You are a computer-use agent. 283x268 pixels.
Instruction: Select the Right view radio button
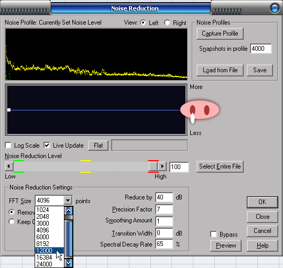point(167,23)
